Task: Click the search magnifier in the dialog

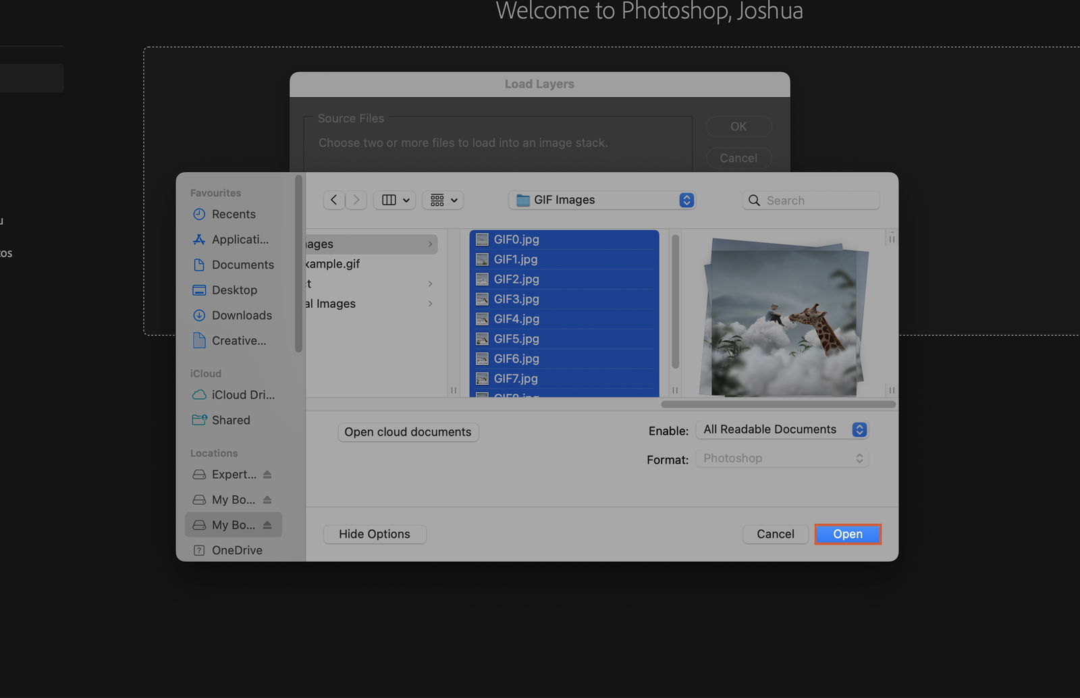Action: (x=754, y=200)
